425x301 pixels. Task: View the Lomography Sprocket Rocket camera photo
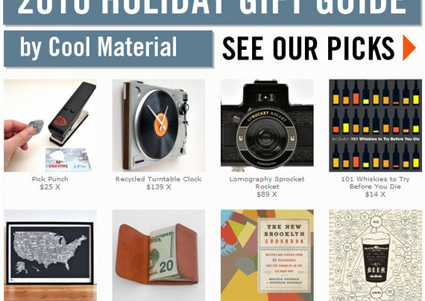pos(267,126)
